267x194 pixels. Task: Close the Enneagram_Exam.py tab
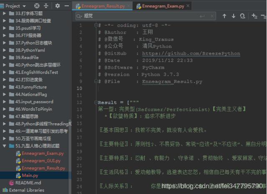pos(188,6)
